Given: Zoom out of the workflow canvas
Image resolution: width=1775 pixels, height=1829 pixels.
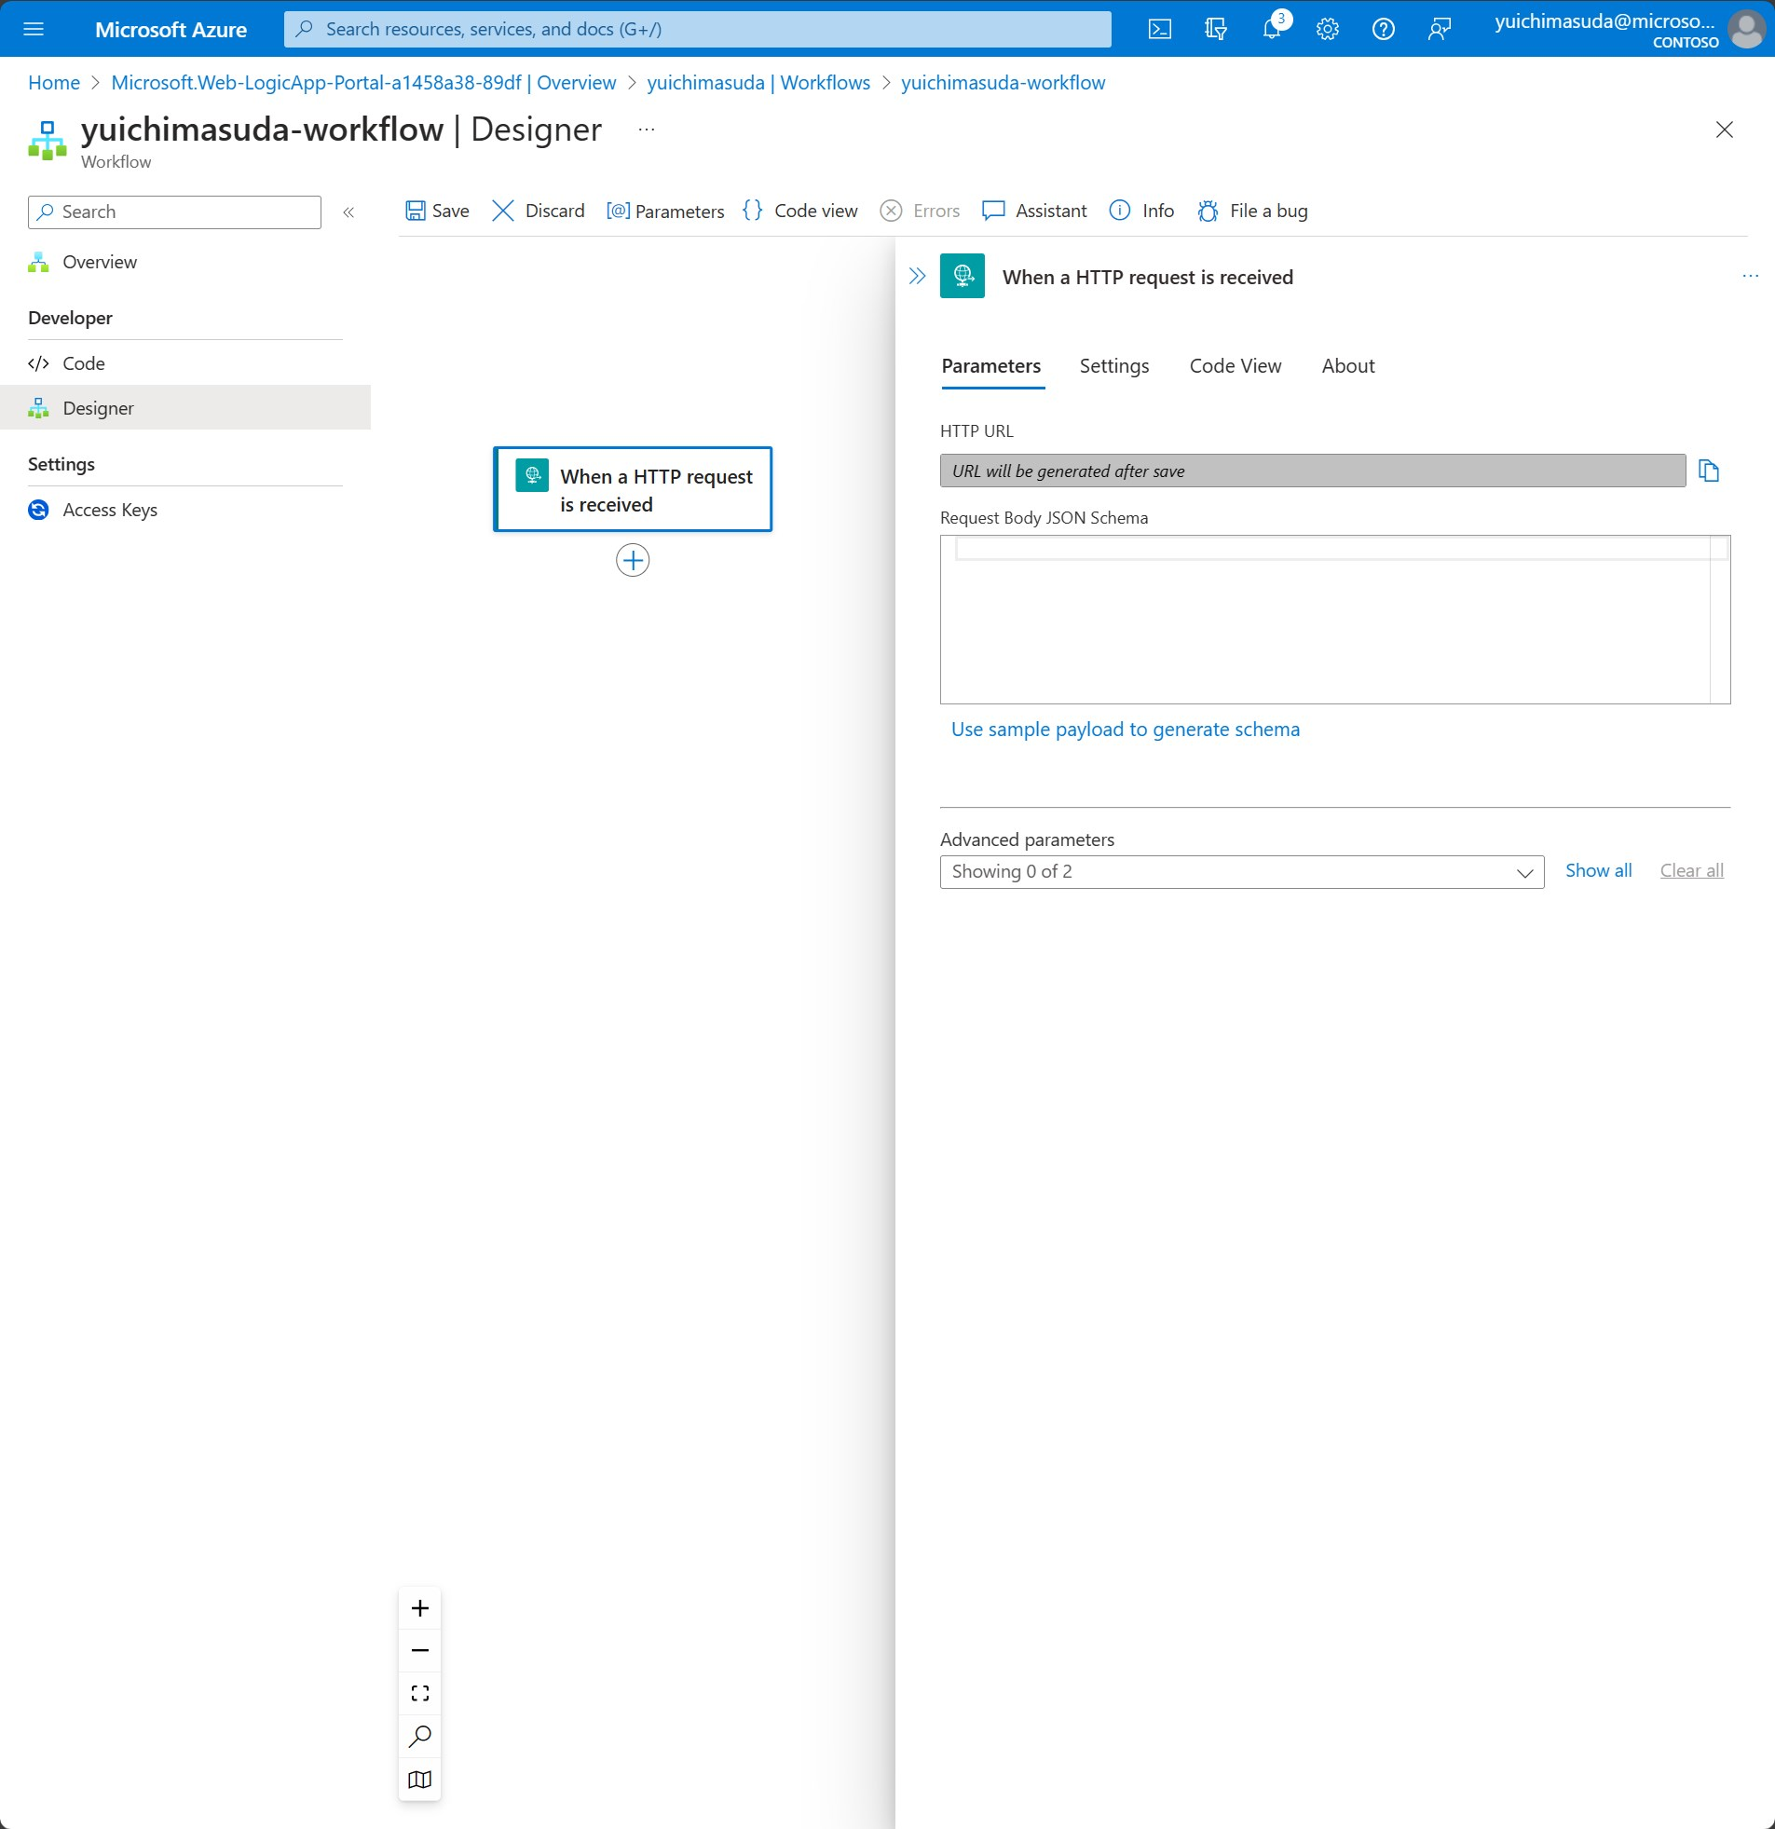Looking at the screenshot, I should [x=419, y=1650].
